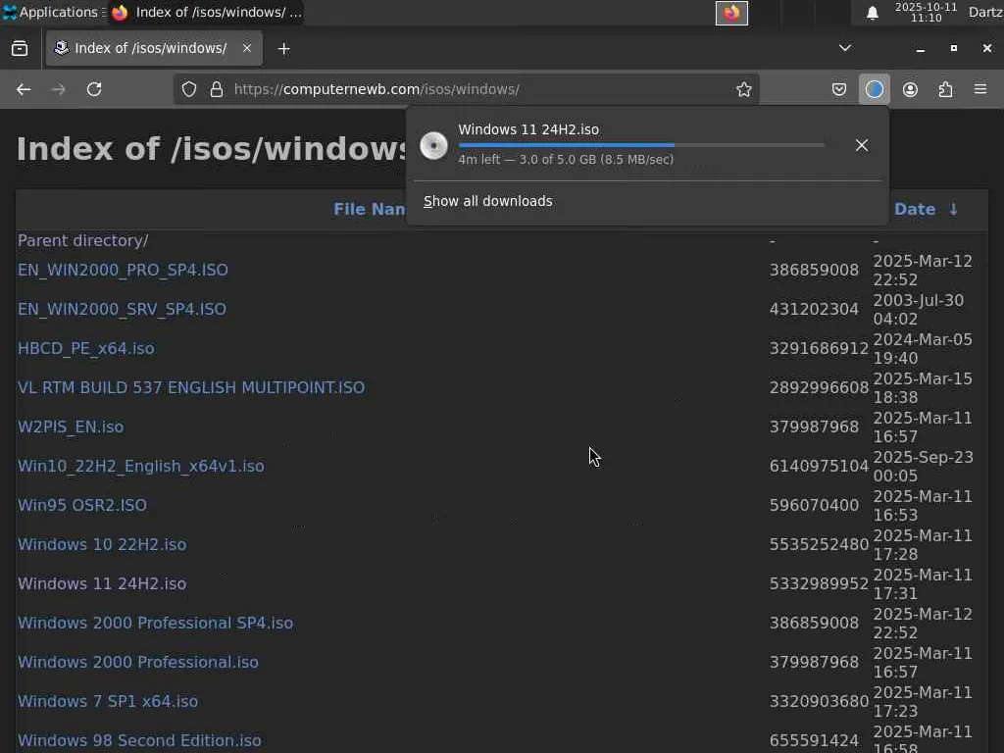Download Windows 10 22H2.iso
Image resolution: width=1004 pixels, height=753 pixels.
(x=102, y=544)
